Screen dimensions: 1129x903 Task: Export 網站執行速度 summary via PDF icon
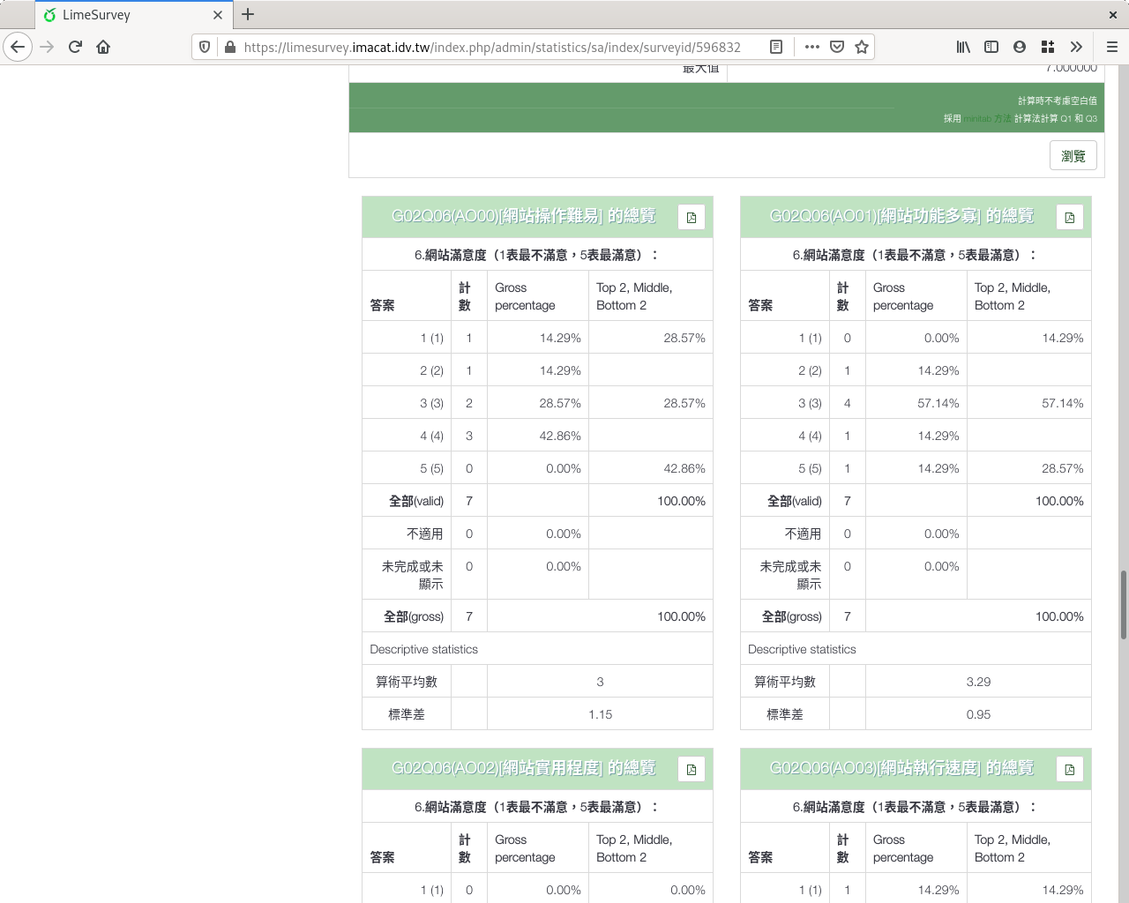[x=1070, y=769]
